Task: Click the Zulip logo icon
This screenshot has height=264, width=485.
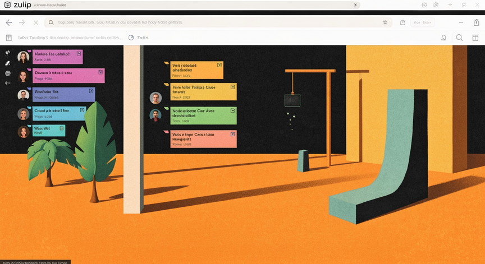Action: (7, 4)
